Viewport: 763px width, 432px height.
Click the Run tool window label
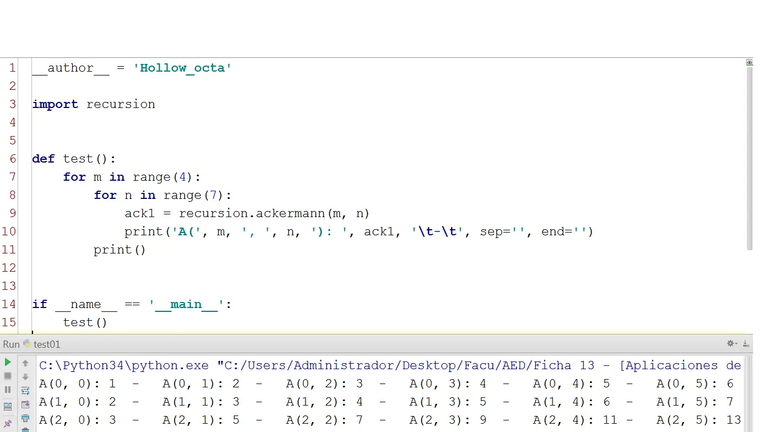click(12, 344)
